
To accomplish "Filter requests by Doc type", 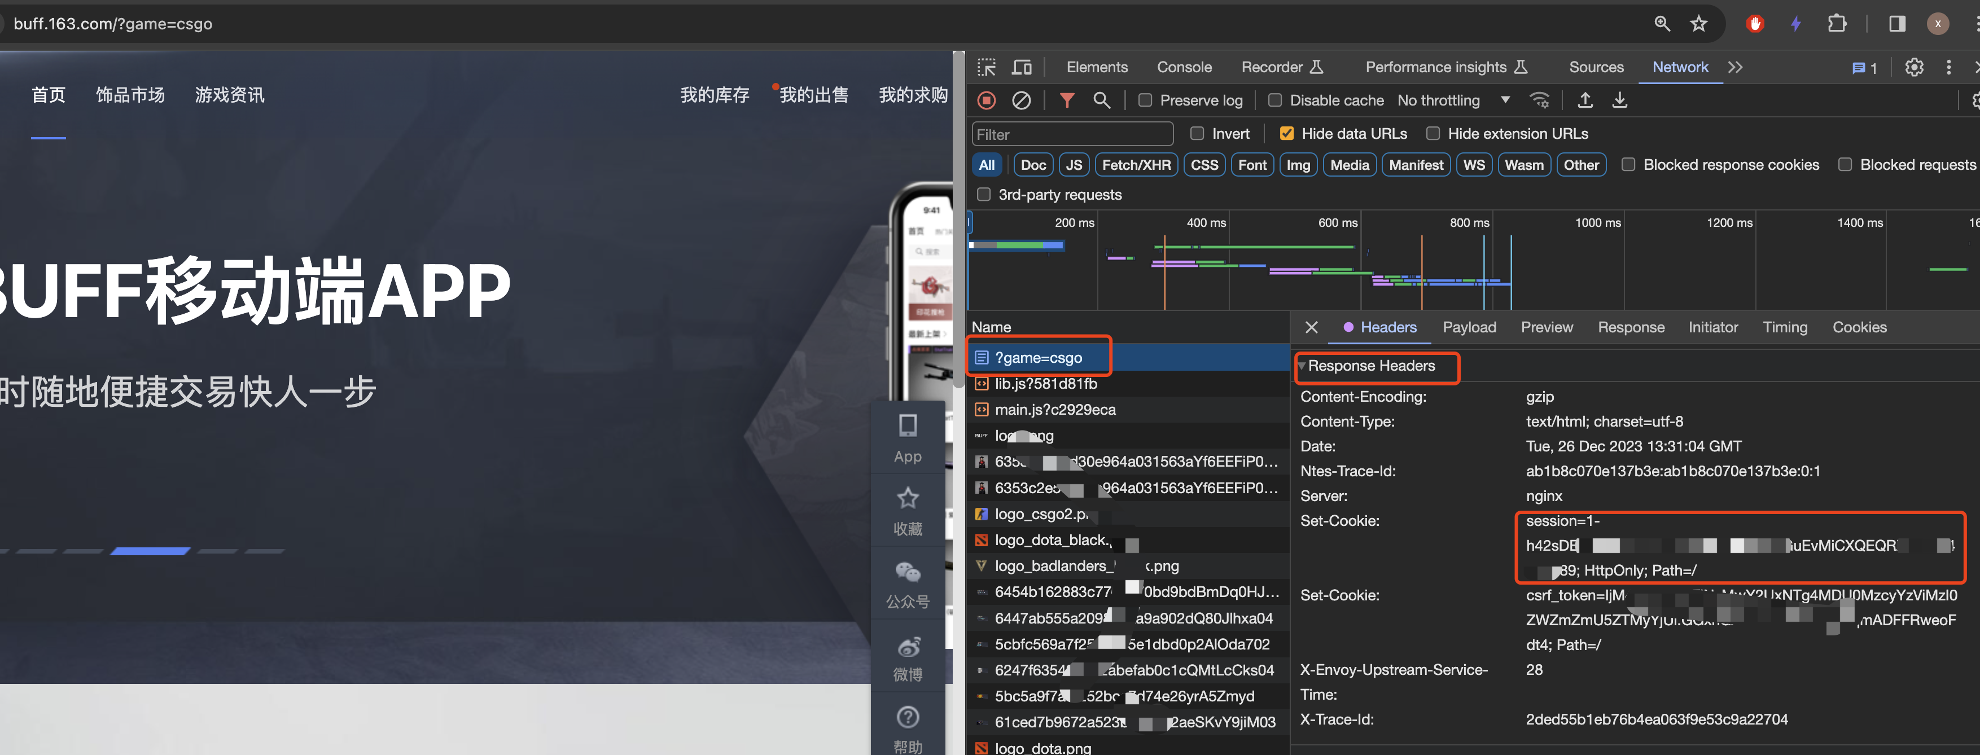I will 1033,164.
